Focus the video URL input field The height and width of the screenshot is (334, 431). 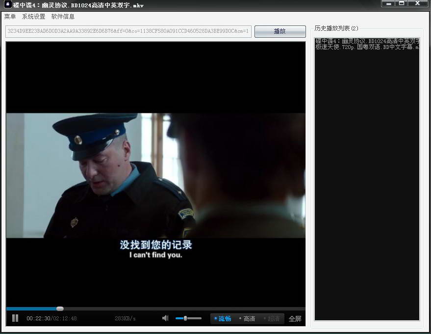tap(128, 31)
